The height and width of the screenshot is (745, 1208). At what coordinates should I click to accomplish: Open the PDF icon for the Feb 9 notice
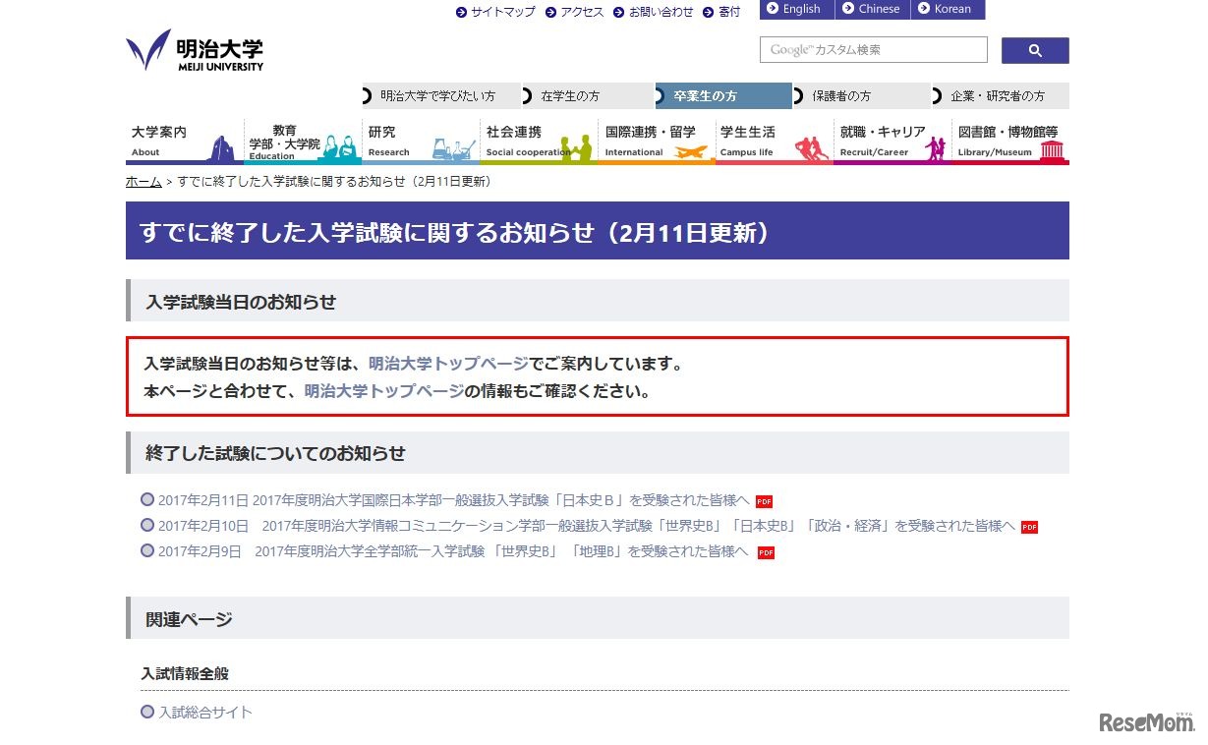[766, 552]
